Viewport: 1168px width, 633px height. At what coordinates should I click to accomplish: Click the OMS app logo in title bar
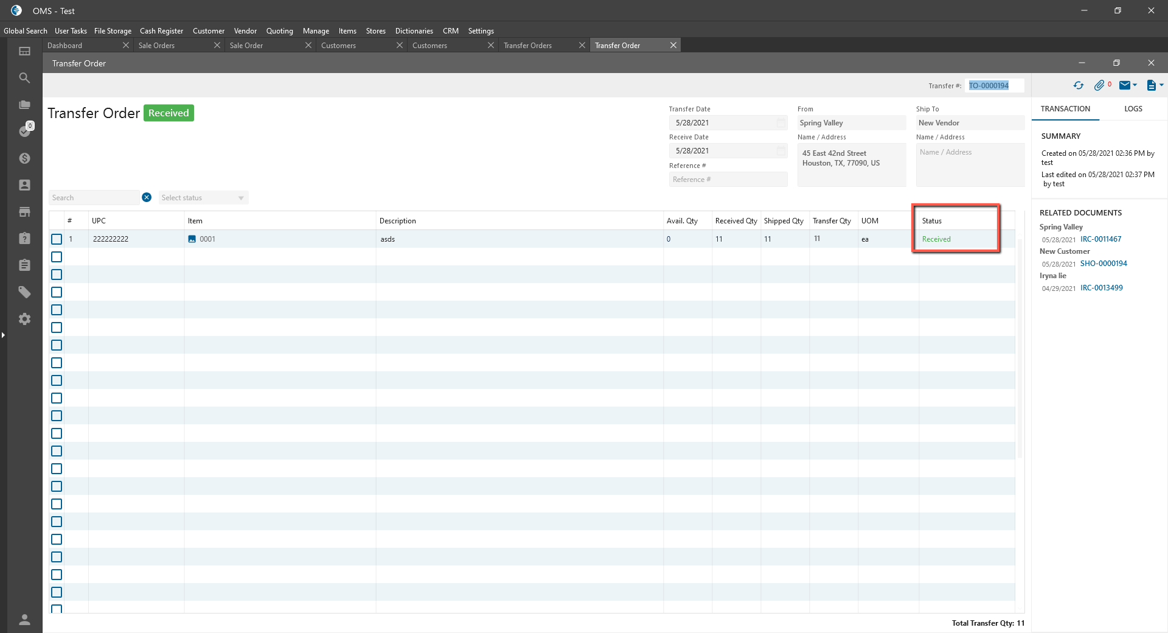pos(16,10)
